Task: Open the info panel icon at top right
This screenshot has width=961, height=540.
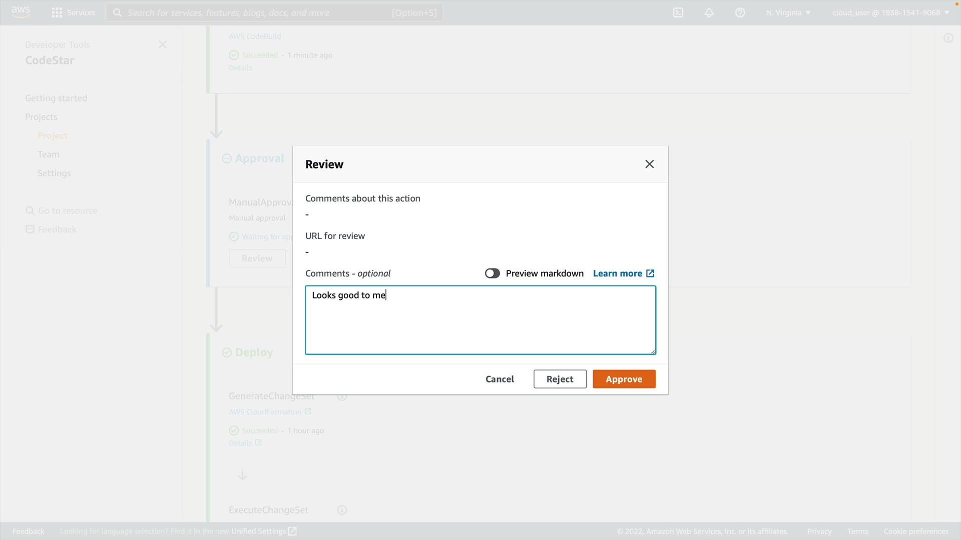Action: (948, 38)
